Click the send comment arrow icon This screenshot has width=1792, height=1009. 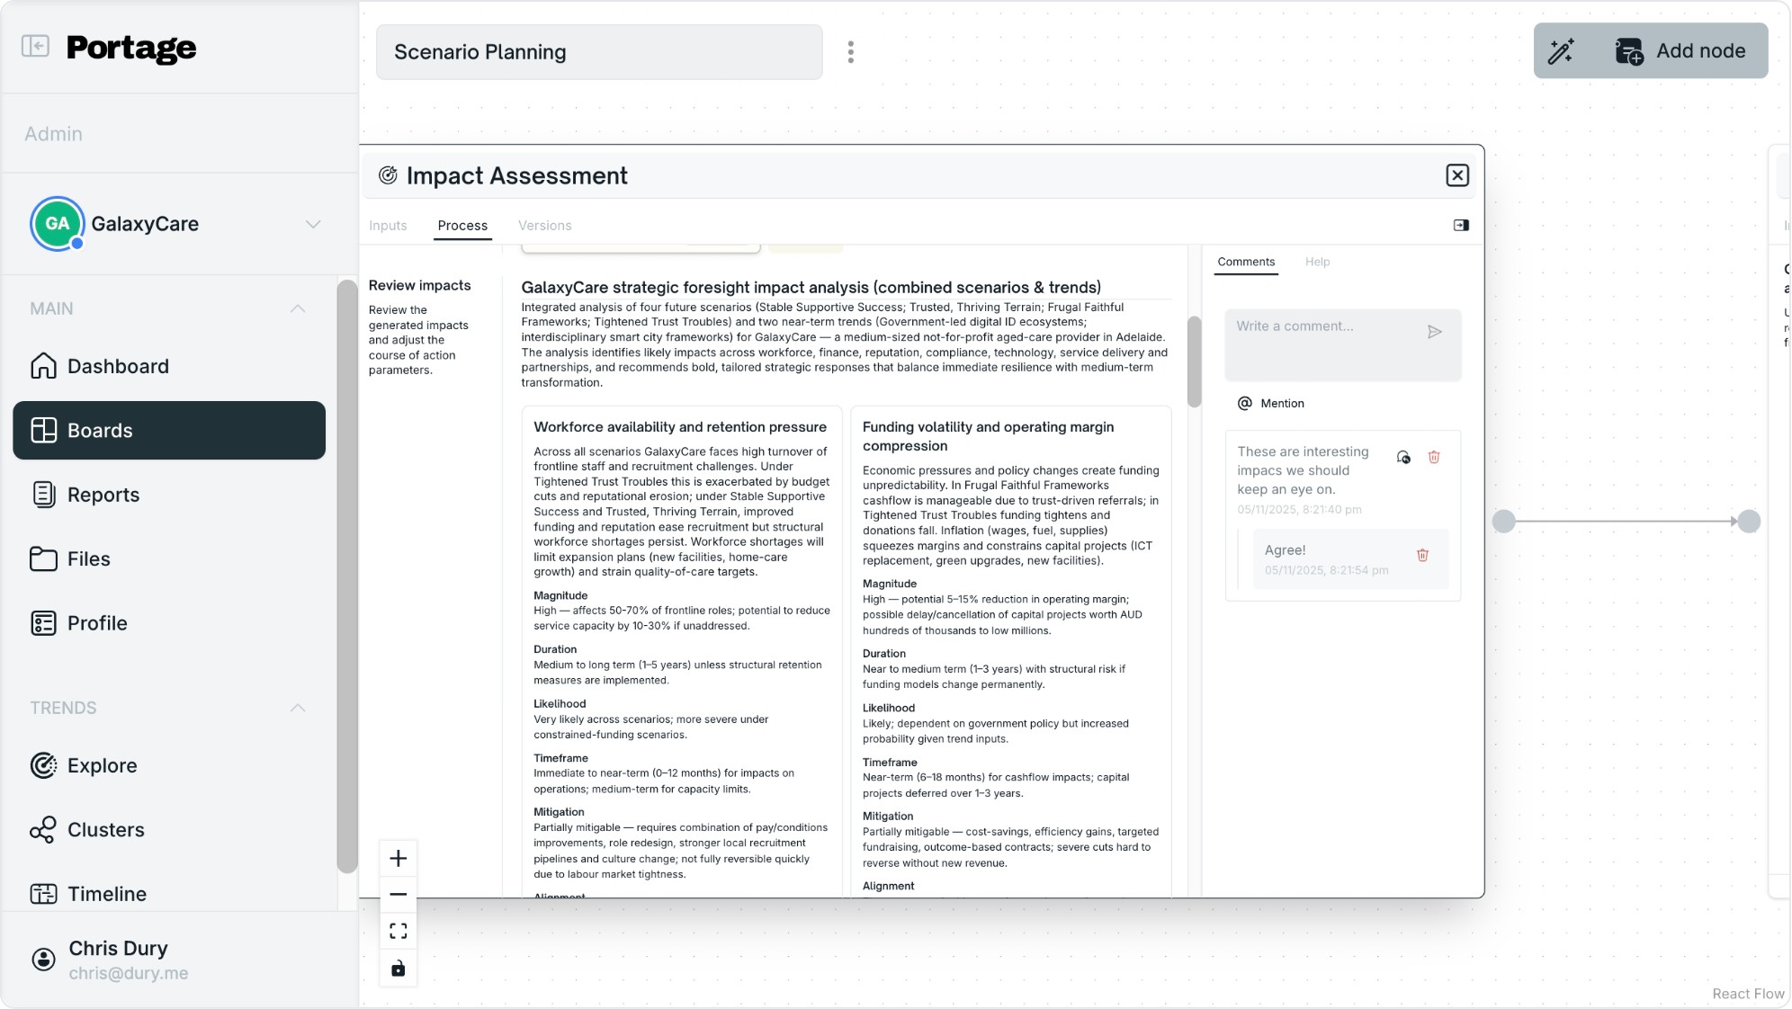tap(1434, 332)
